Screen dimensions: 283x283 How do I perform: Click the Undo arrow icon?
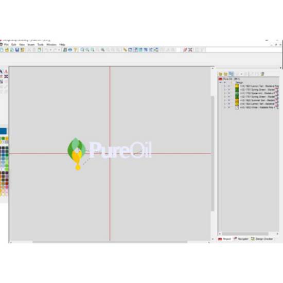[x=46, y=50]
